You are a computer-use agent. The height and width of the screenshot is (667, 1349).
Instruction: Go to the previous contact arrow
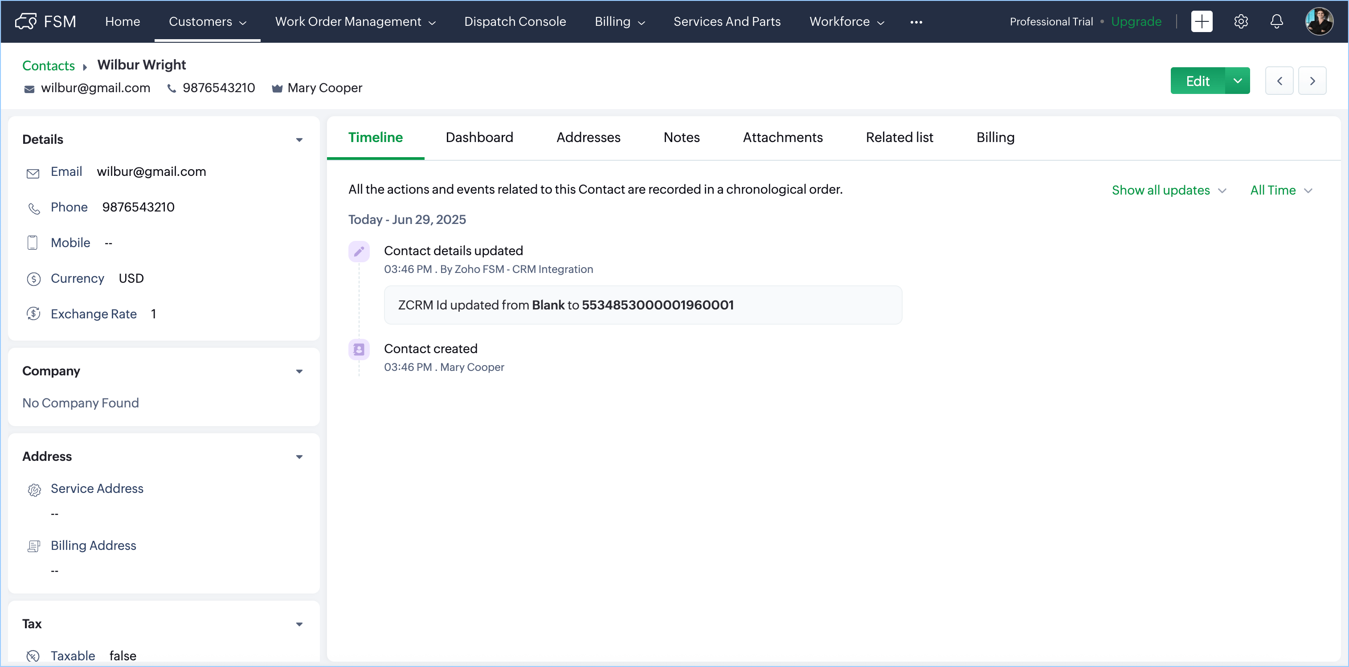1279,81
